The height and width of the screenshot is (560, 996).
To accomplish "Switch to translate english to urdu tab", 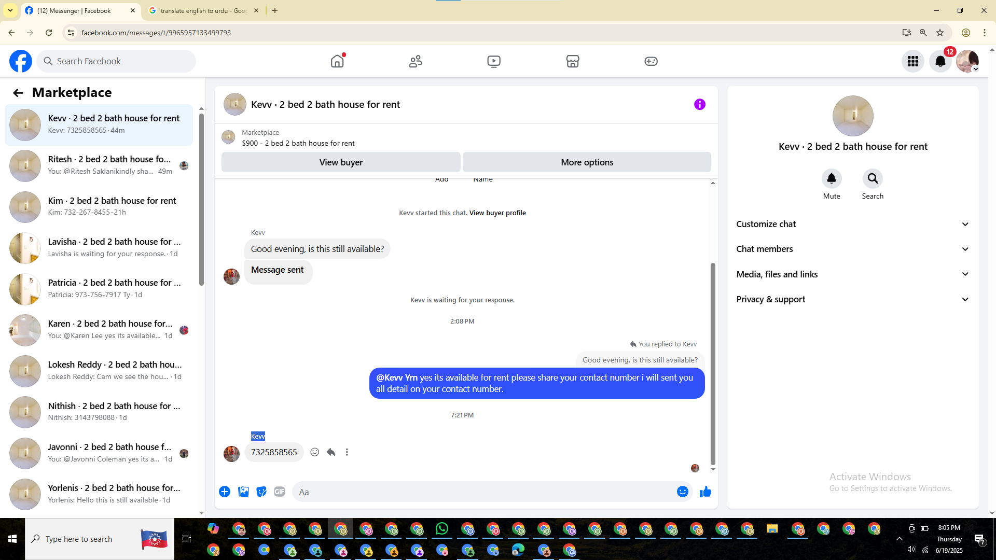I will (203, 10).
